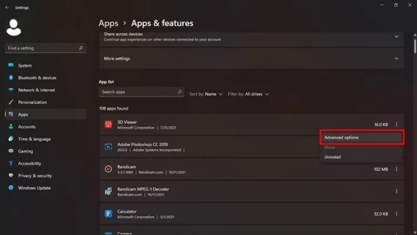Click the Bandicam red record icon
Image resolution: width=417 pixels, height=235 pixels.
pyautogui.click(x=109, y=169)
